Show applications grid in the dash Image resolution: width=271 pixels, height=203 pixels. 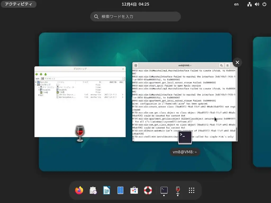click(192, 190)
